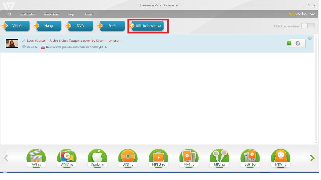Open the Fájl menu

9,14
